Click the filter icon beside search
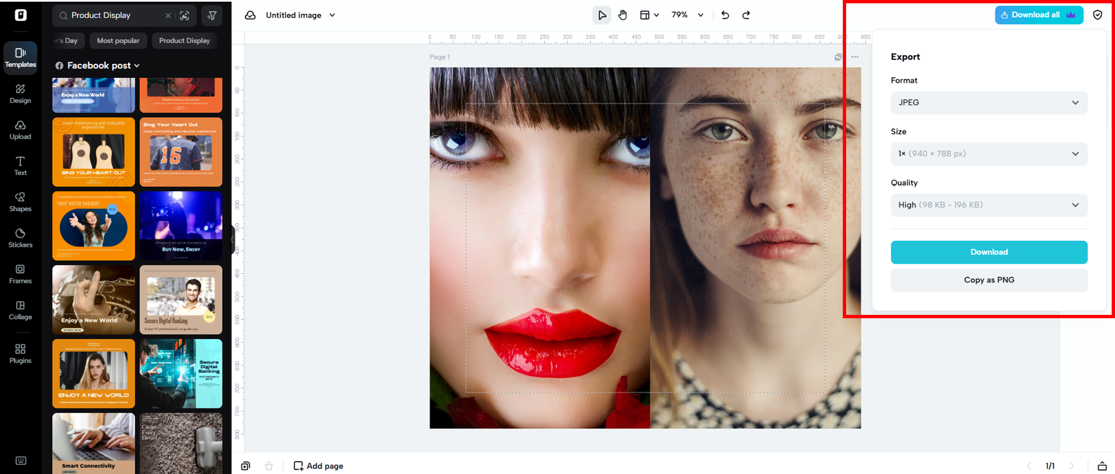The image size is (1115, 474). [212, 16]
